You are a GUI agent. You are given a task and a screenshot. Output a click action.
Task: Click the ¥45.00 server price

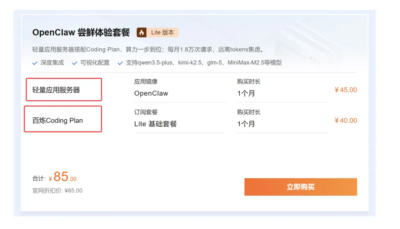pyautogui.click(x=346, y=90)
